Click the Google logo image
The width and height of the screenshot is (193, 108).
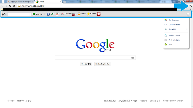tap(95, 45)
